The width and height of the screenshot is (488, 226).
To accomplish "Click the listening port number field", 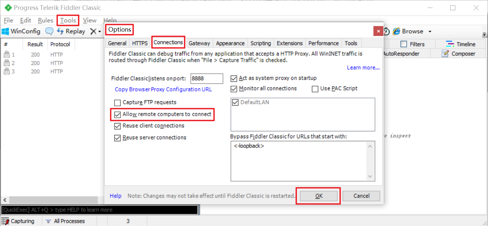I will [x=207, y=79].
